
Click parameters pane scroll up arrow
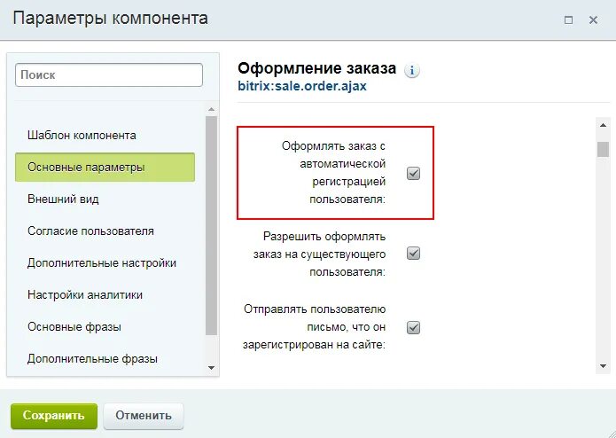603,125
